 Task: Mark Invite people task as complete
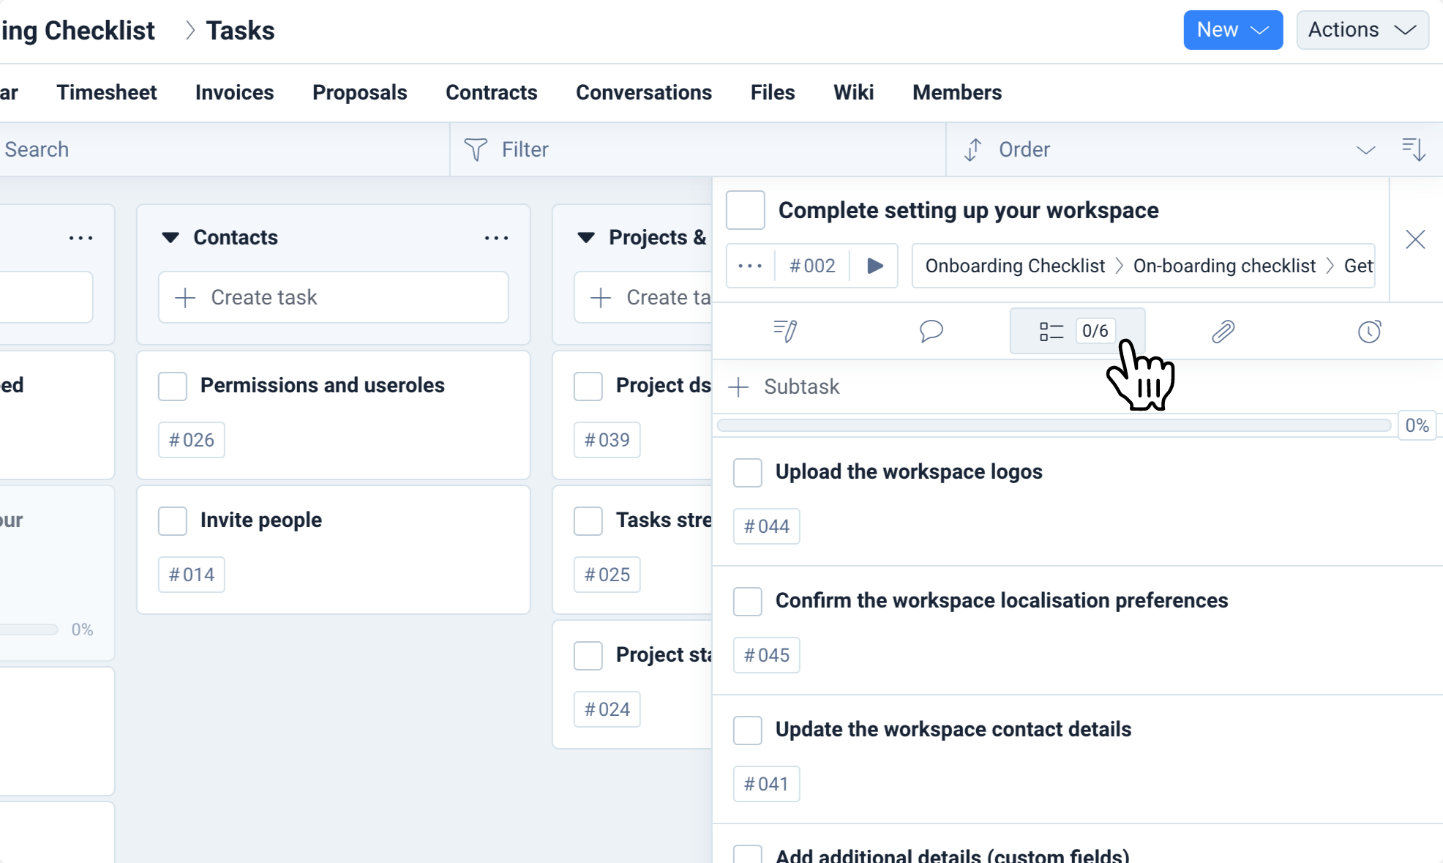pyautogui.click(x=173, y=521)
